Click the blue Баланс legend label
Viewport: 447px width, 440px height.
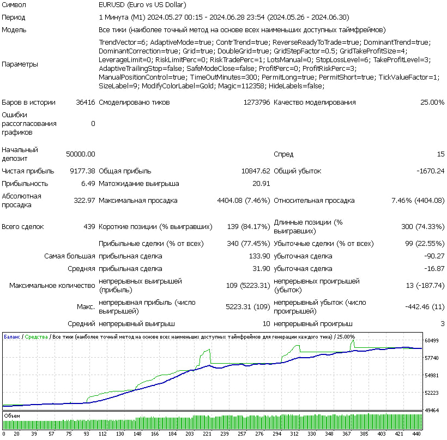(x=12, y=336)
